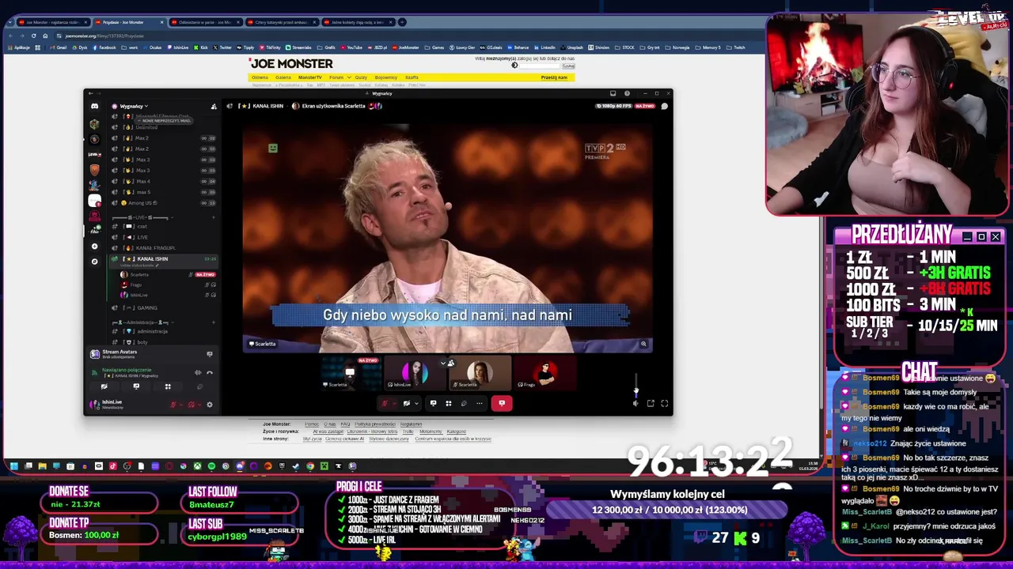The height and width of the screenshot is (569, 1013).
Task: Open camera options arrow in call bar
Action: coord(415,403)
